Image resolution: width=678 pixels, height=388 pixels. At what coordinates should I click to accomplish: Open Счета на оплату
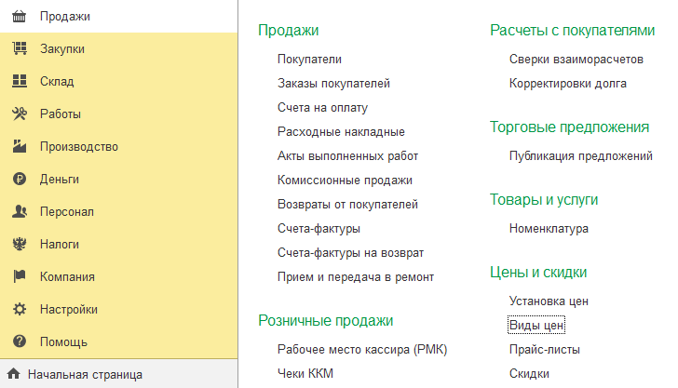pyautogui.click(x=322, y=108)
